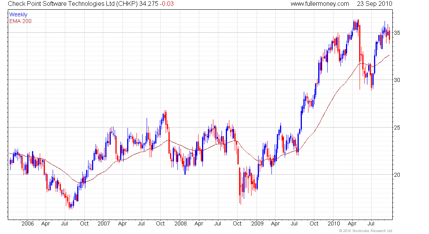Click the chart title "Check Point Software Technologies Ltd (CHKP)"
The image size is (429, 234).
(73, 4)
